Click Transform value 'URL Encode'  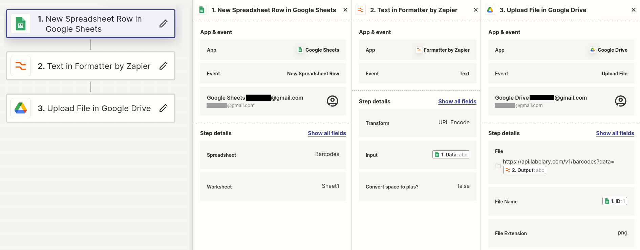[454, 123]
